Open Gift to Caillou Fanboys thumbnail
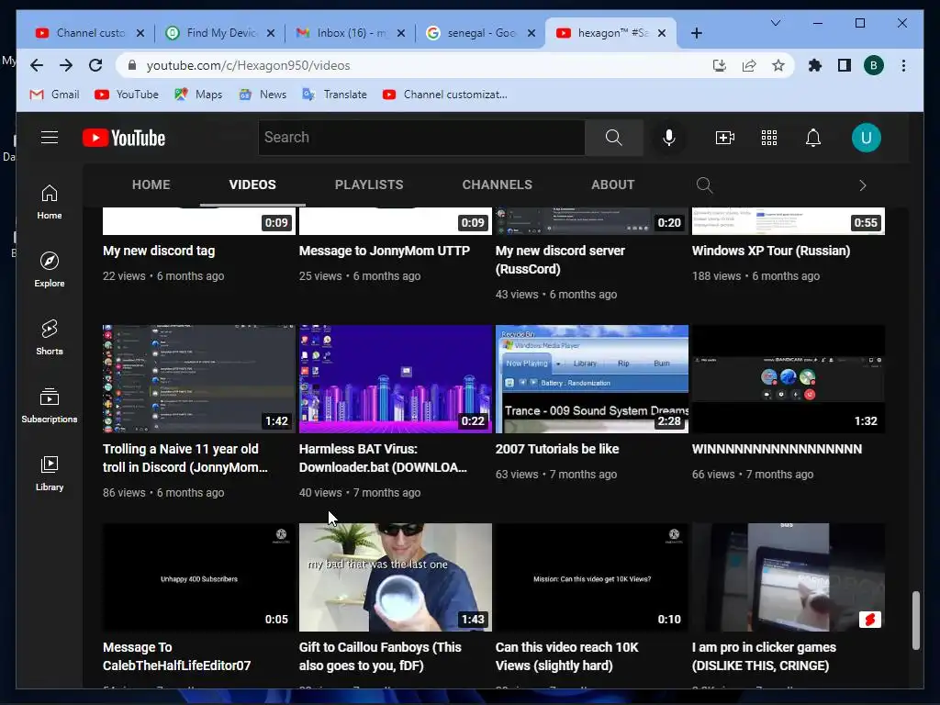 pyautogui.click(x=395, y=577)
